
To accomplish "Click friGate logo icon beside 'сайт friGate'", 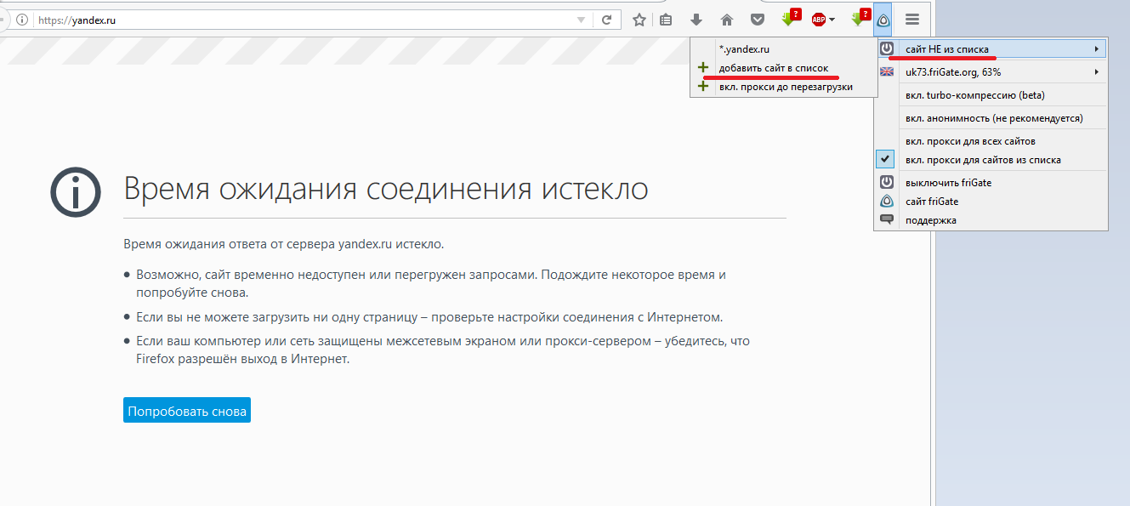I will (887, 202).
